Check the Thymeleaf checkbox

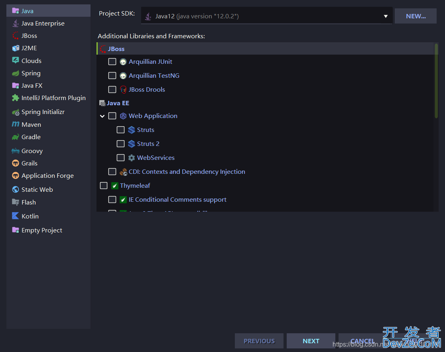104,185
